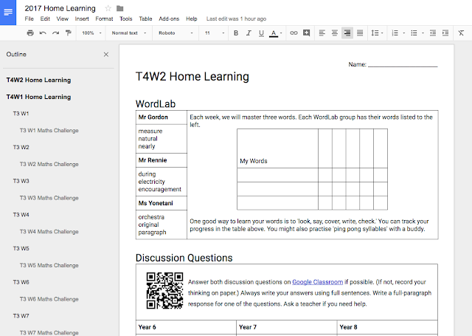Open bulleted list style dropdown arrow

tap(423, 32)
